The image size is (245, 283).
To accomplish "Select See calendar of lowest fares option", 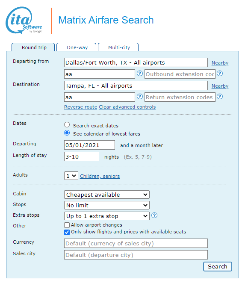I will coord(67,133).
